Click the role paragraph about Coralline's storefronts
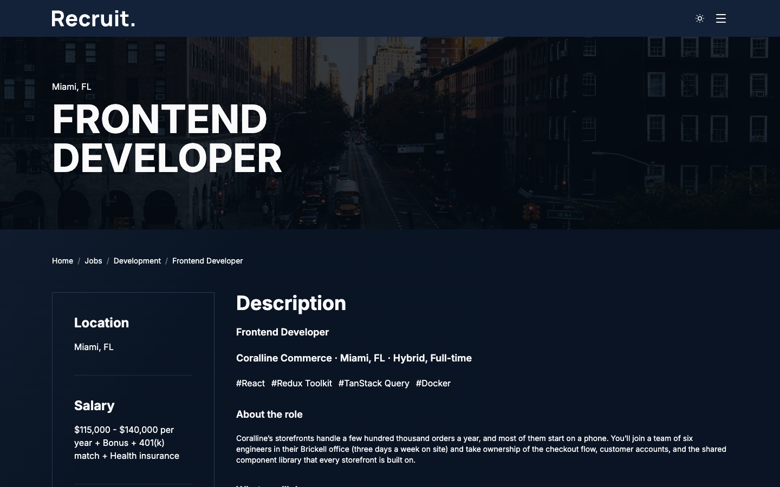 481,449
